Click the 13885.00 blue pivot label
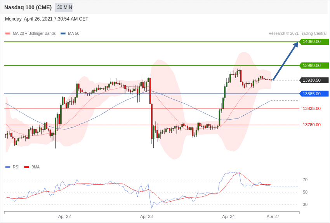 tap(314, 94)
